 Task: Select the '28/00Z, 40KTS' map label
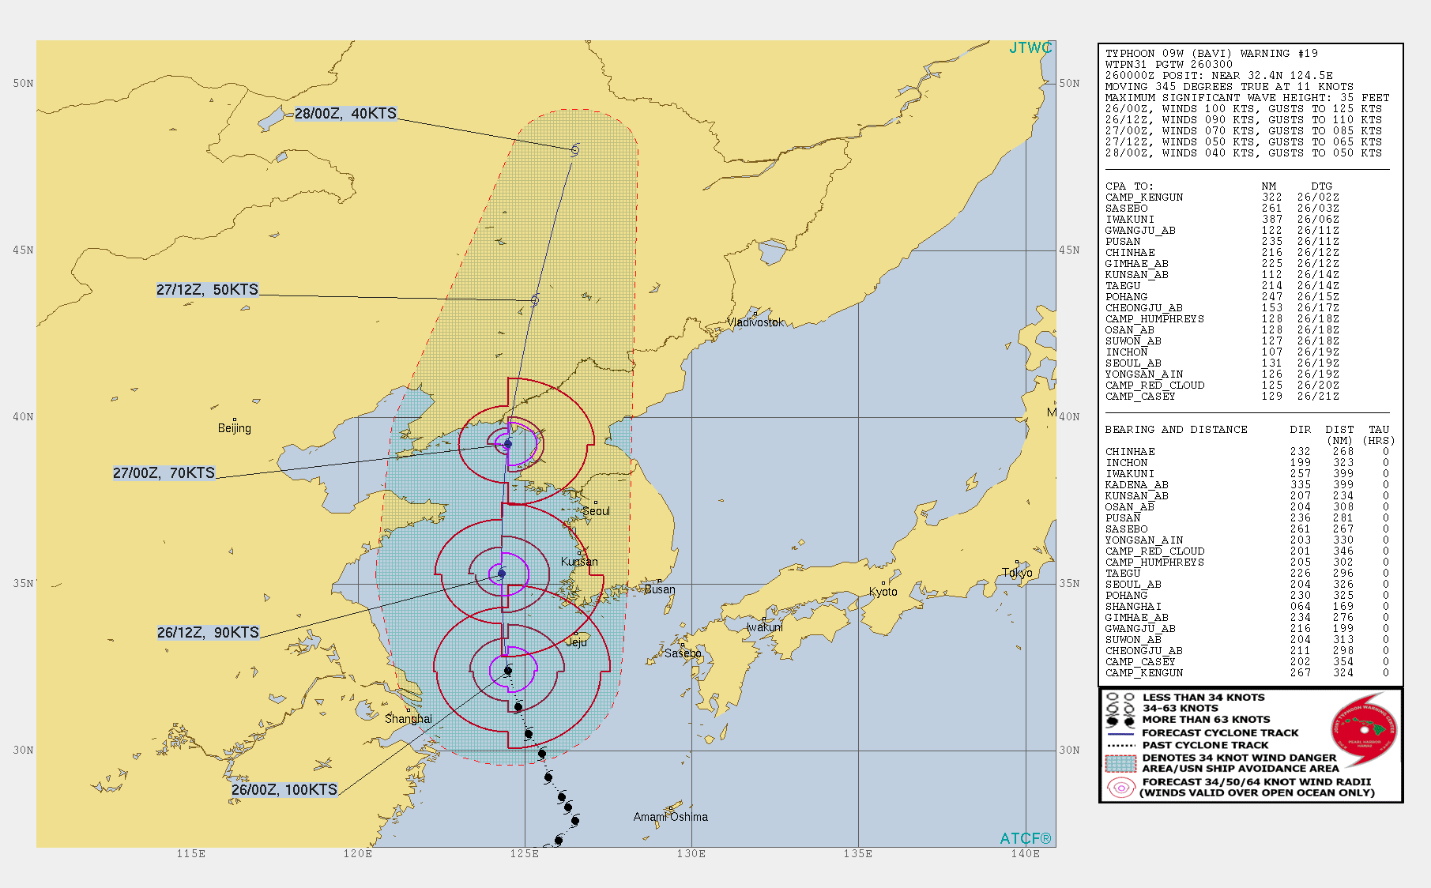[345, 114]
